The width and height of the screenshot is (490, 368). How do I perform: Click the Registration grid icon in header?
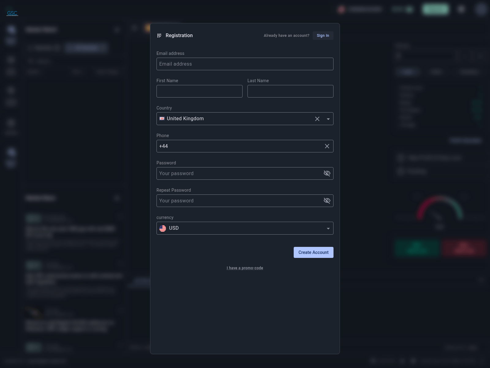tap(159, 36)
